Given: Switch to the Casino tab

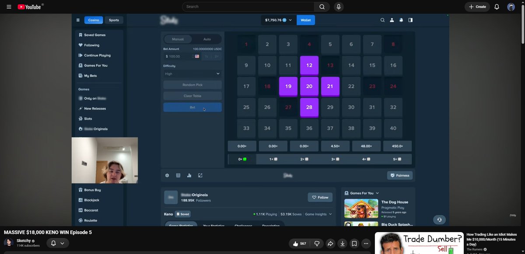Looking at the screenshot, I should [94, 20].
